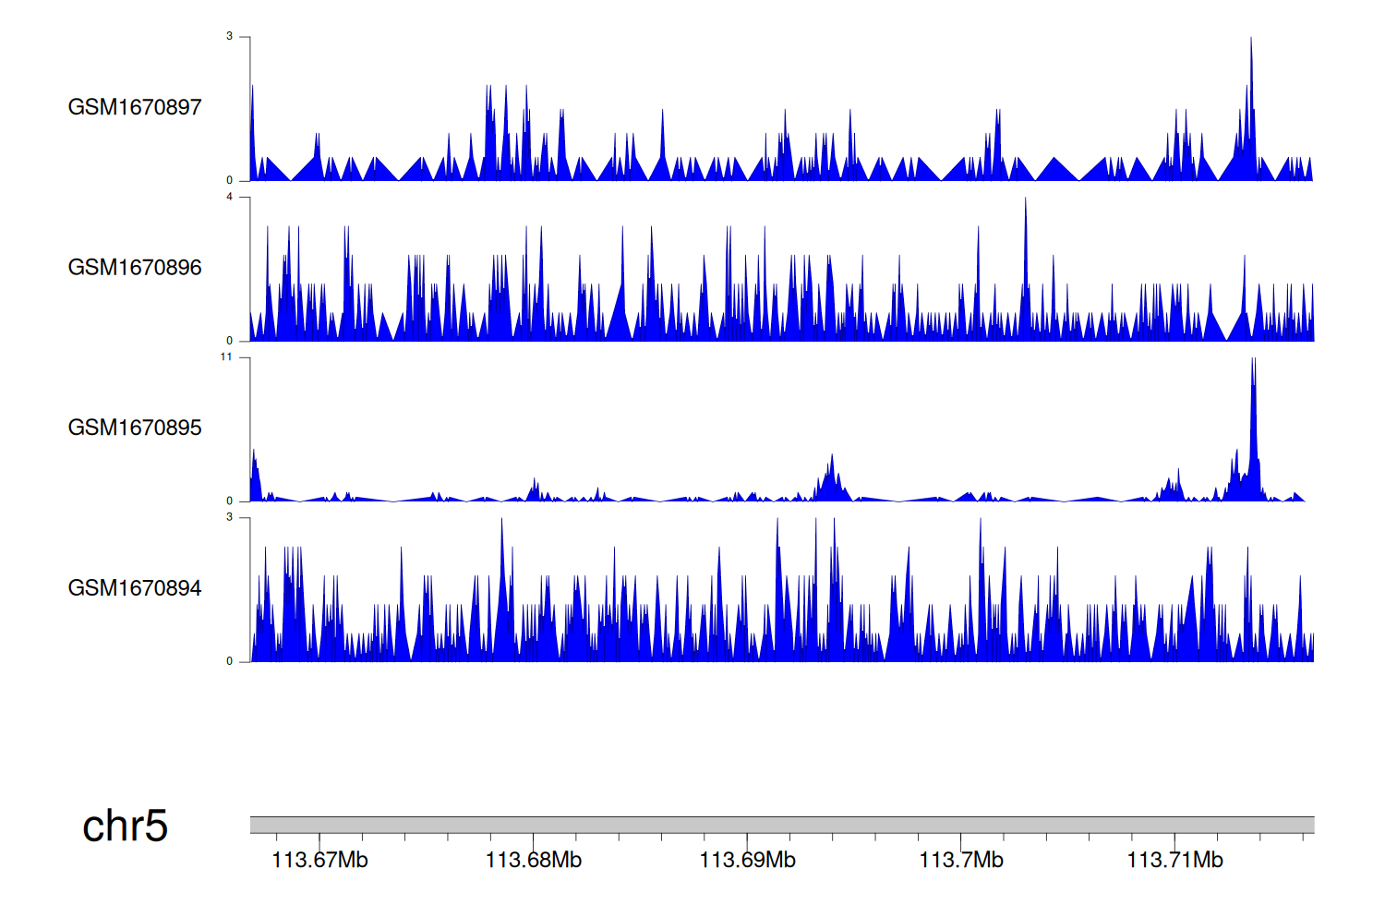Click the 113.71Mb axis label
Viewport: 1385px width, 905px height.
click(x=1174, y=861)
